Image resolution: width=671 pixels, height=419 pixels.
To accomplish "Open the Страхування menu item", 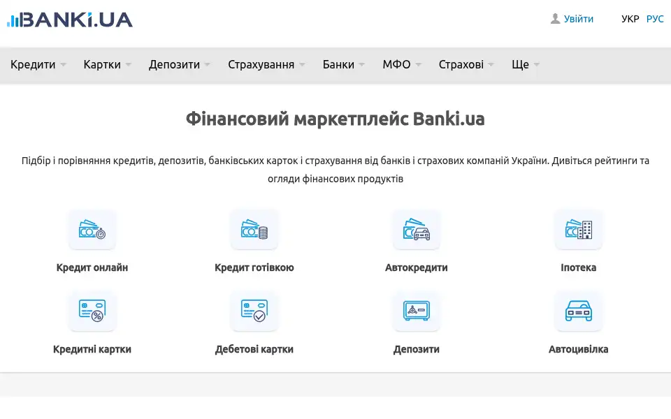I will click(x=261, y=64).
